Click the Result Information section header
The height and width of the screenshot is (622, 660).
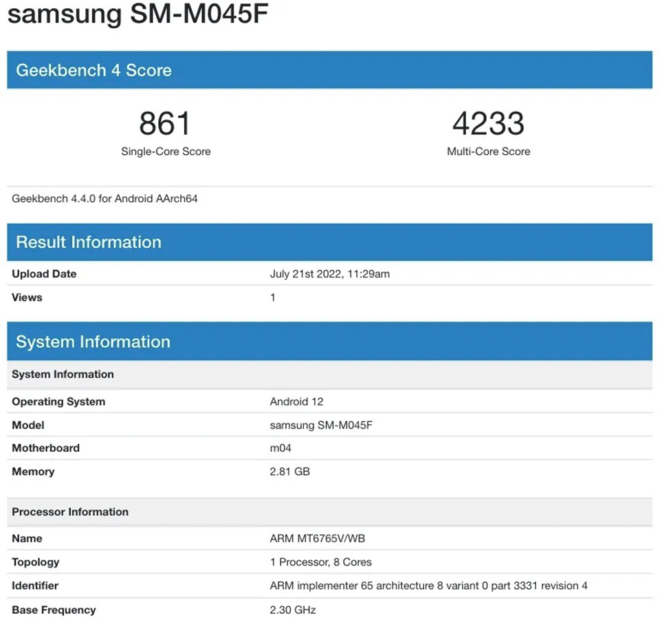330,242
